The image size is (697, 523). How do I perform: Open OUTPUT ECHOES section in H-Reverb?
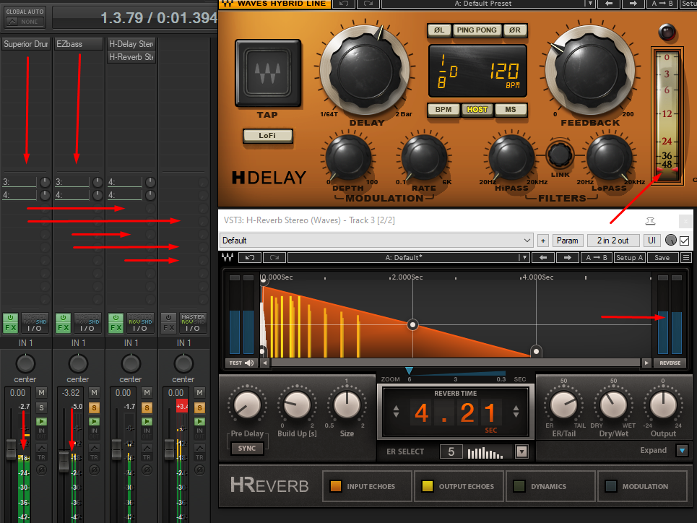(458, 486)
